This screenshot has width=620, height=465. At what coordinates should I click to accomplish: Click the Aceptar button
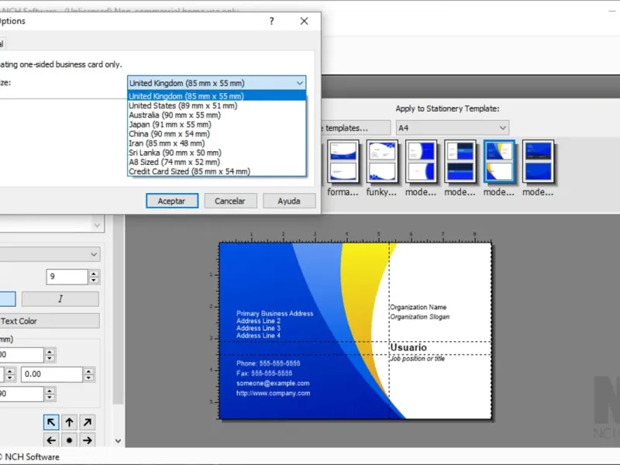[171, 201]
